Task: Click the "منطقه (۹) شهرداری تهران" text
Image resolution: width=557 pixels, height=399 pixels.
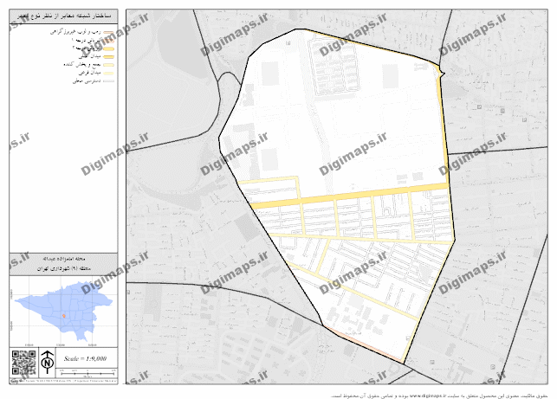Action: point(64,268)
